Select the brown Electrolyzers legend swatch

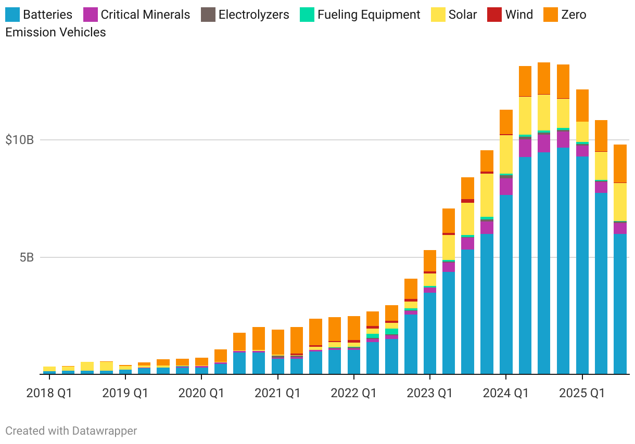click(208, 15)
